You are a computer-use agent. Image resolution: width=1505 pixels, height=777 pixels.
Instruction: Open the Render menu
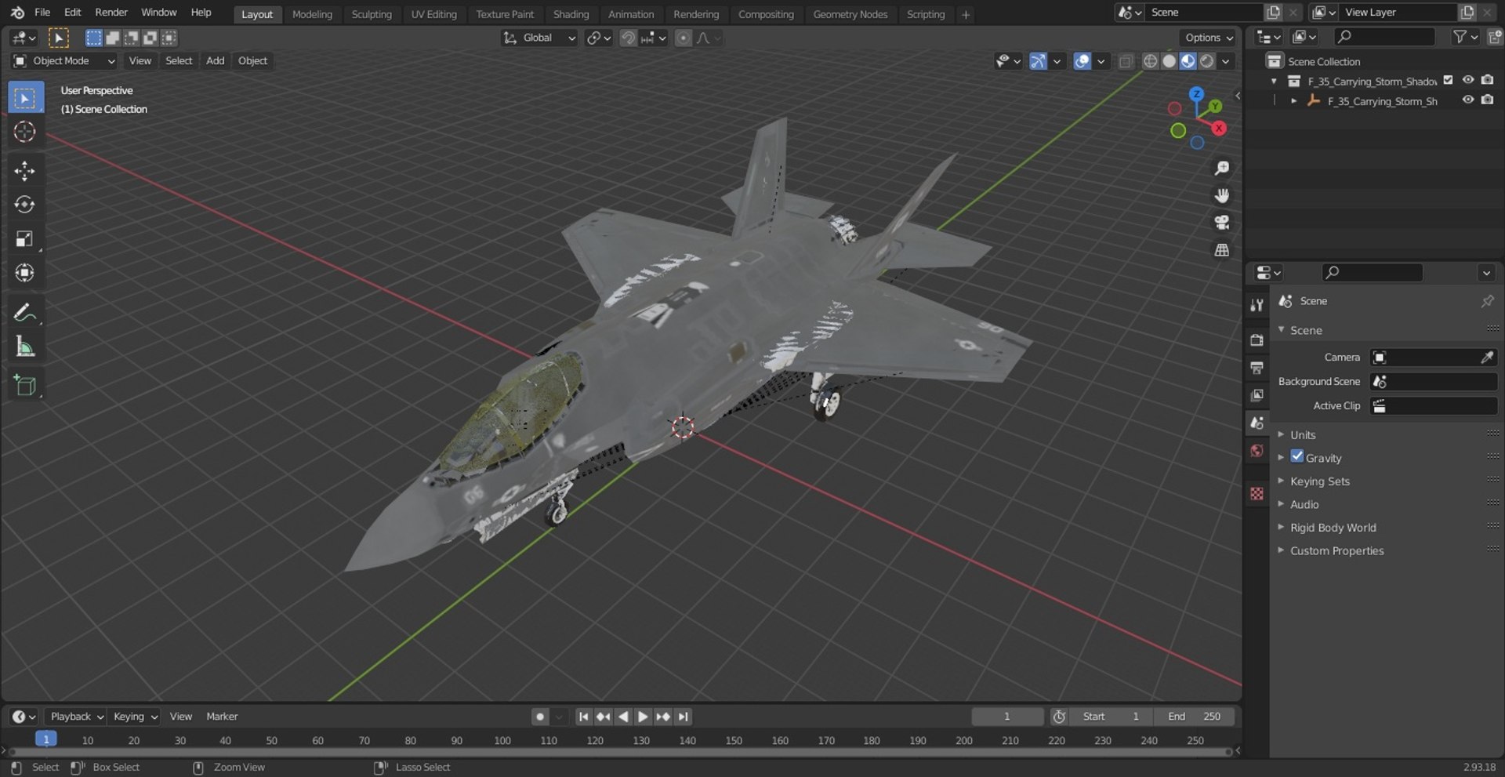point(111,13)
